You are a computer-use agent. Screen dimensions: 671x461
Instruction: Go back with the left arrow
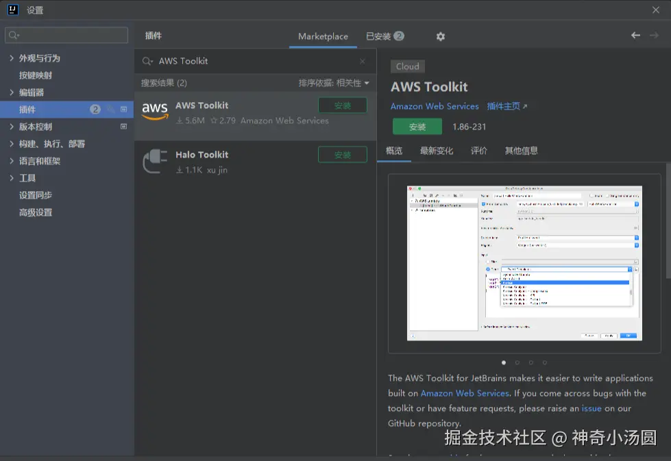click(x=635, y=35)
